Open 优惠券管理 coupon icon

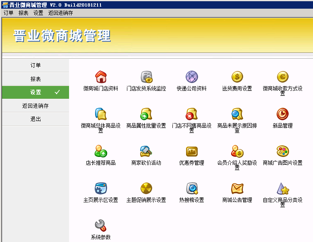pos(192,151)
